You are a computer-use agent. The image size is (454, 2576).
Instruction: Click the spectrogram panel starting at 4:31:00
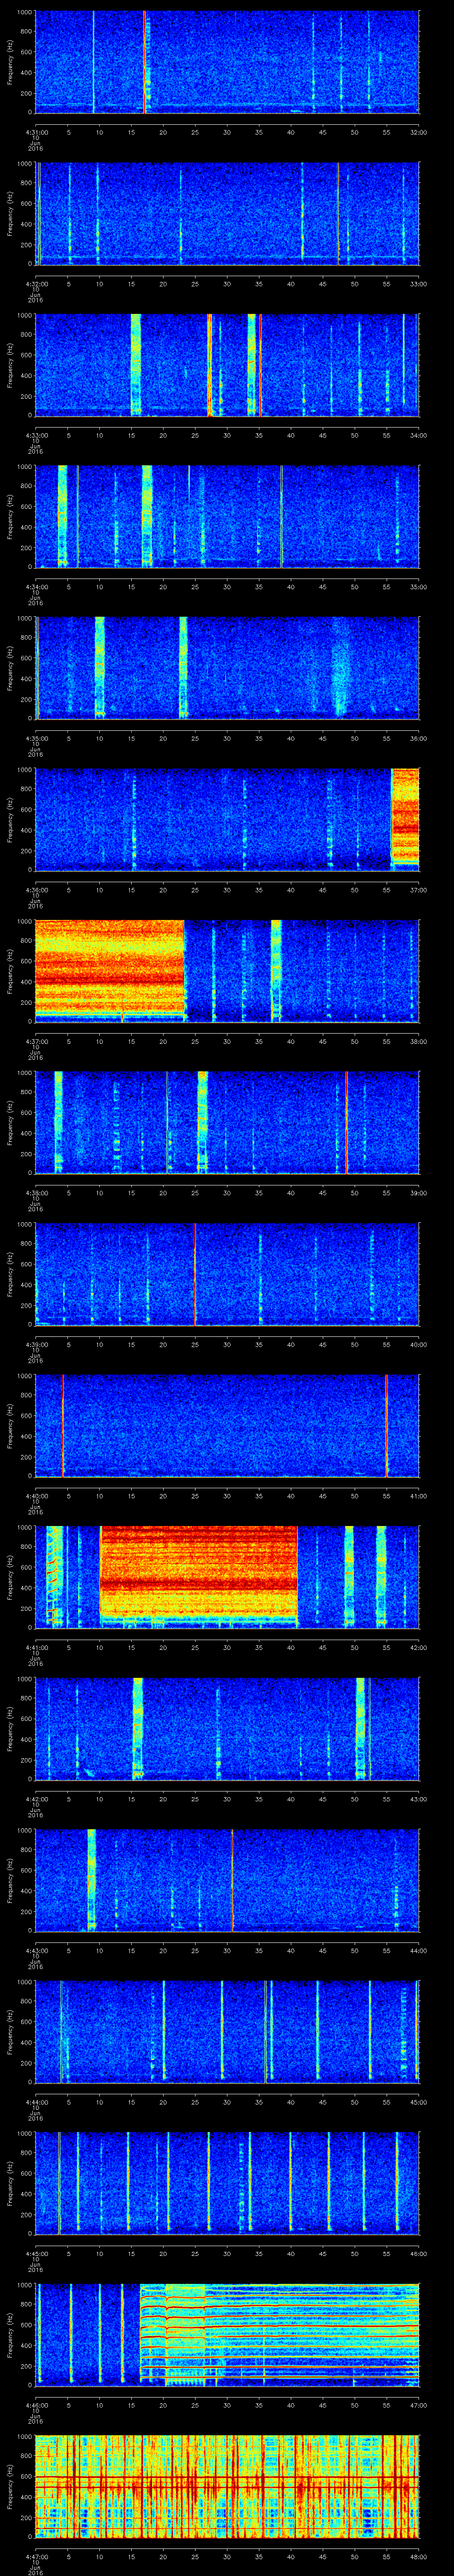(x=227, y=62)
